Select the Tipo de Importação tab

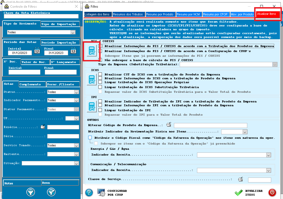[x=60, y=24]
